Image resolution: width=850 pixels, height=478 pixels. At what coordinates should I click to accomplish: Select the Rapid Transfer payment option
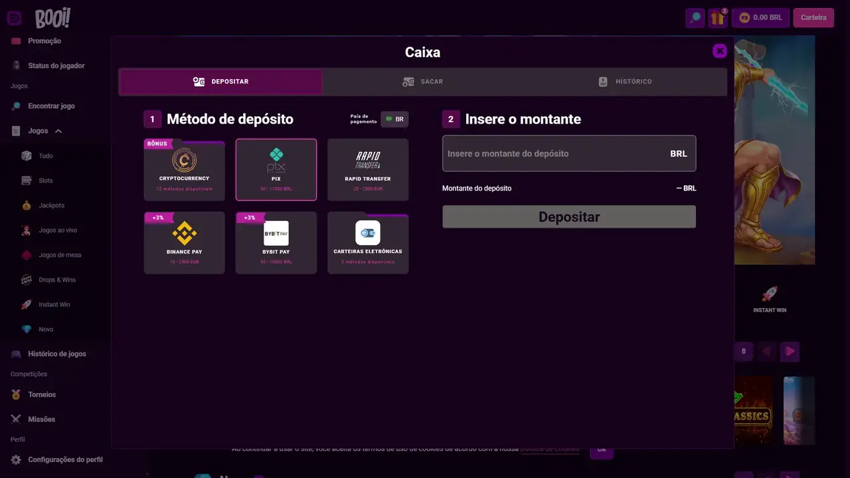click(x=368, y=170)
